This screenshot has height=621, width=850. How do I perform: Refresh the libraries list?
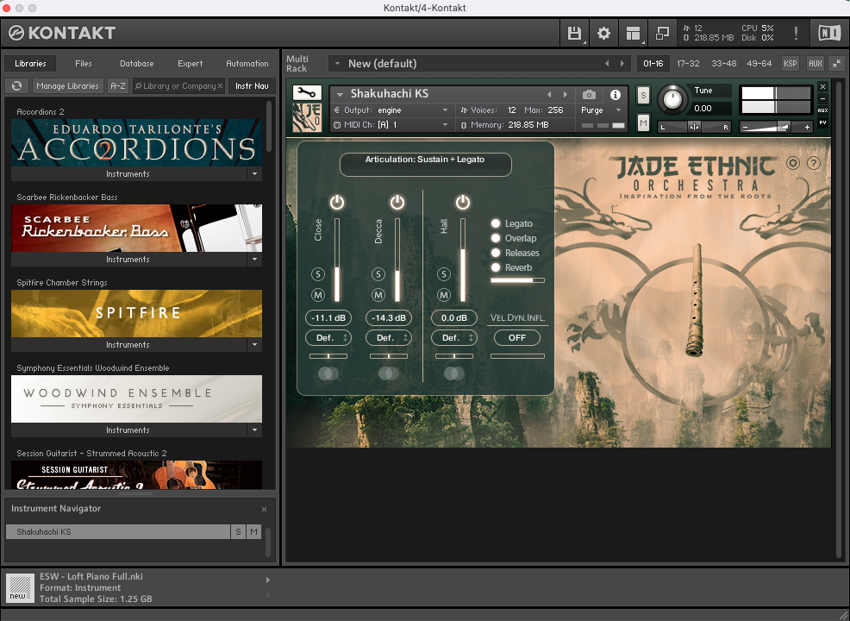coord(16,85)
